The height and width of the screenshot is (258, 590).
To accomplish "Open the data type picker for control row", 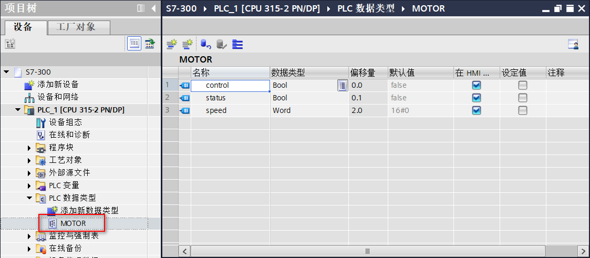I will (343, 85).
